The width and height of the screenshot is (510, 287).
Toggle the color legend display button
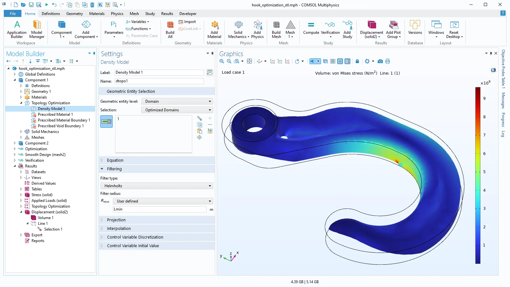click(x=347, y=61)
